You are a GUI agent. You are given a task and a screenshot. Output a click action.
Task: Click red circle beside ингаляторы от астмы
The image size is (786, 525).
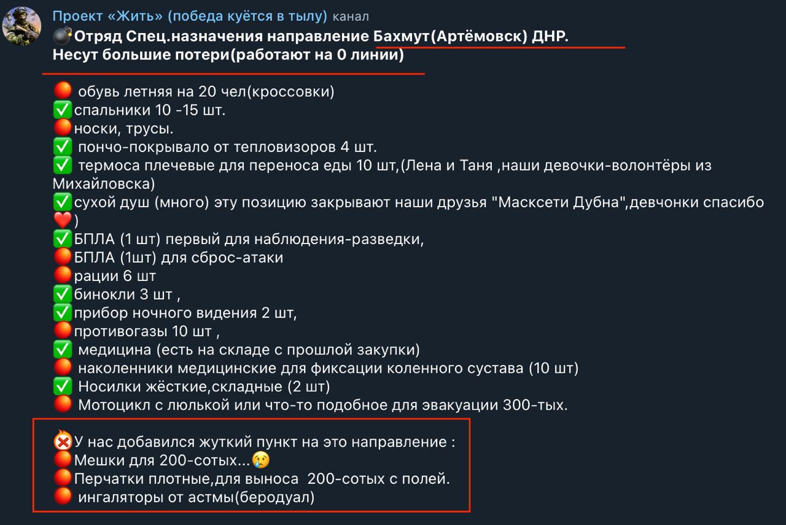(x=63, y=497)
